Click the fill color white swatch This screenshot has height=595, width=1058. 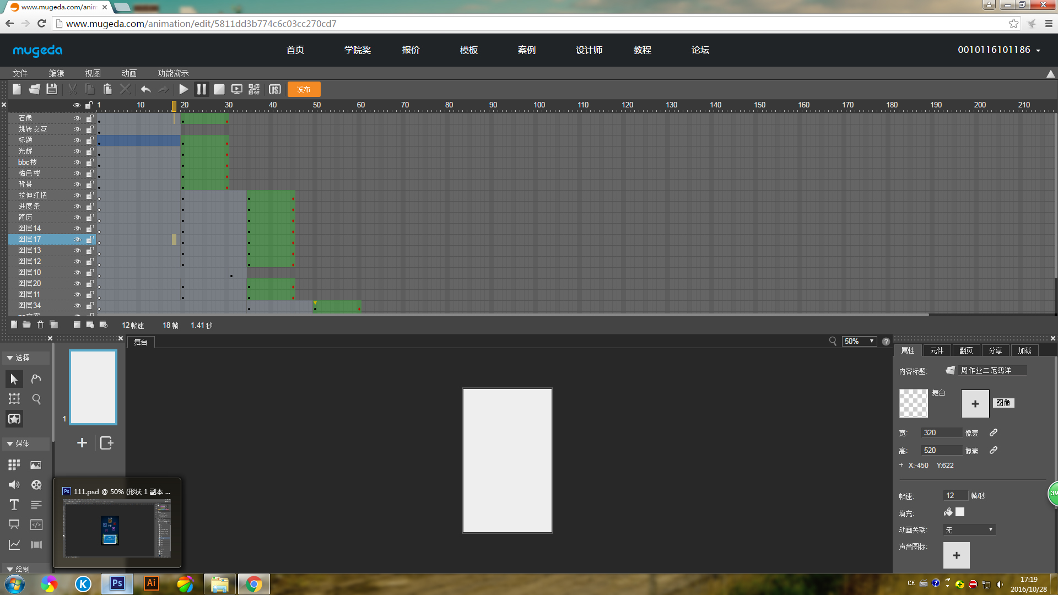pos(960,512)
